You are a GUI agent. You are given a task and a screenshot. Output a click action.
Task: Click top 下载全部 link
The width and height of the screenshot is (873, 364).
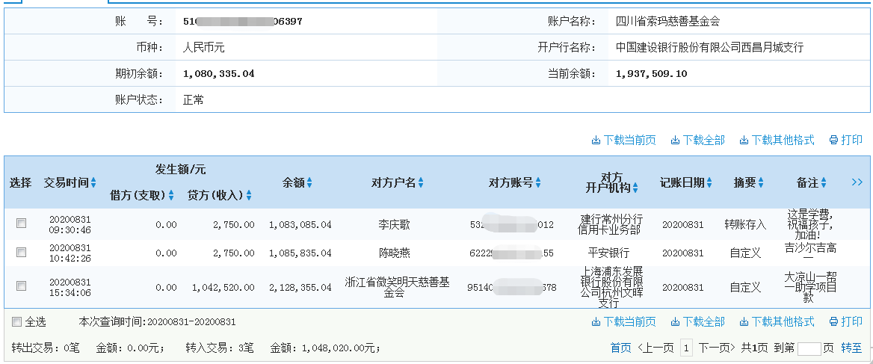coord(697,141)
